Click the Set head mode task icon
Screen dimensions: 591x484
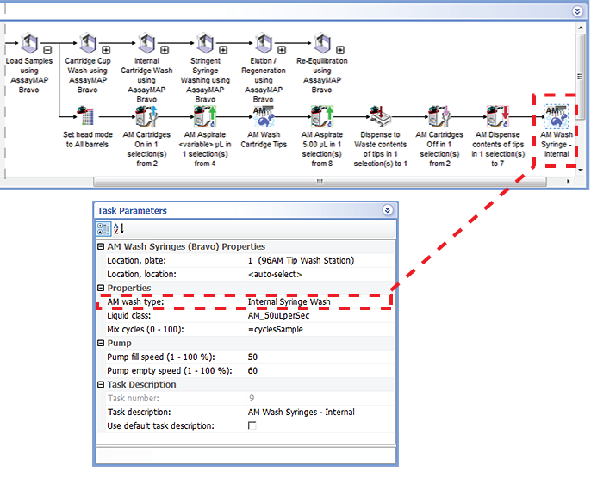tap(85, 116)
